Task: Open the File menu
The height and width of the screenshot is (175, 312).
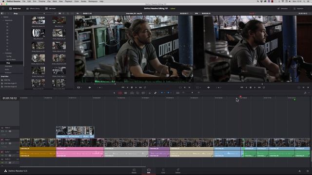Action: point(24,1)
